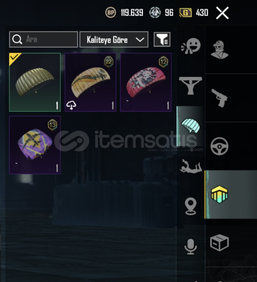Select the skydiving pose category icon
Screen dimensions: 257x282
[x=191, y=166]
